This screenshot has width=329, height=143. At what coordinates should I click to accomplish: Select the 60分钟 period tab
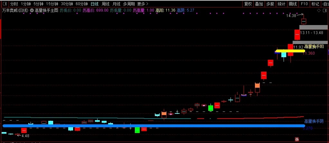coord(82,4)
